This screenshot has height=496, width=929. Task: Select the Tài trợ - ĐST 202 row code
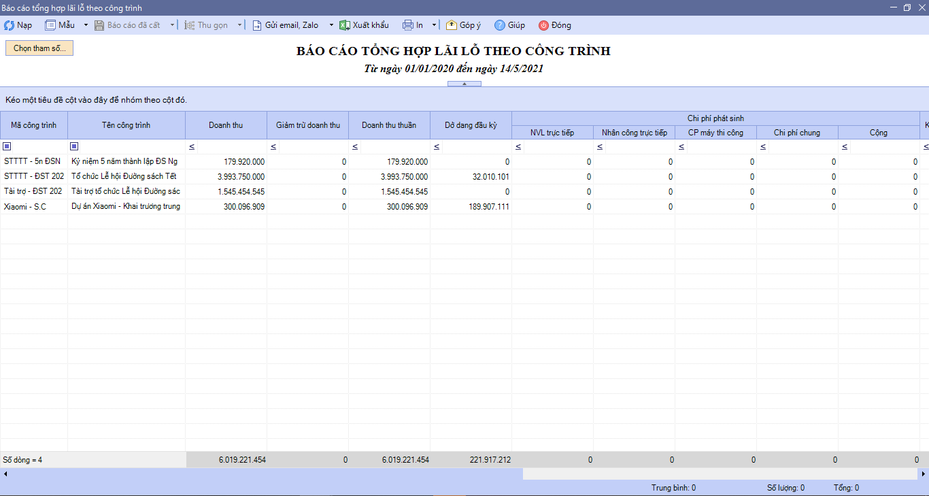tap(33, 191)
